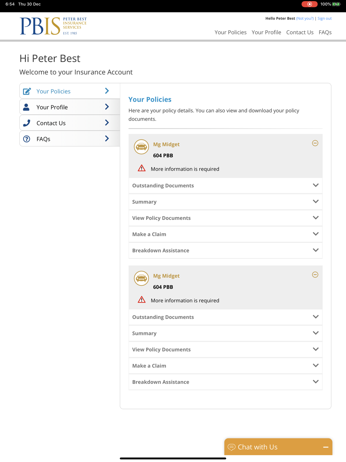
Task: Click the pencil icon beside Your Policies
Action: (27, 91)
